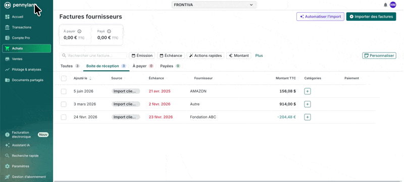
Task: Click the NM user avatar
Action: [x=393, y=5]
